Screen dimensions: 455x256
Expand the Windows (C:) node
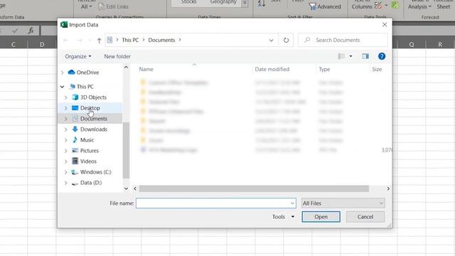66,172
